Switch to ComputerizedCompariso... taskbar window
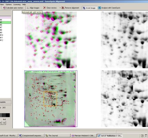Viewport: 148px width, 138px height. tap(32, 136)
